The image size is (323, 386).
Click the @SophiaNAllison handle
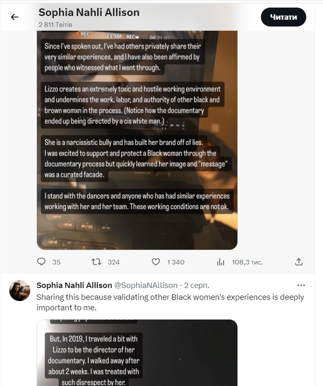[146, 285]
